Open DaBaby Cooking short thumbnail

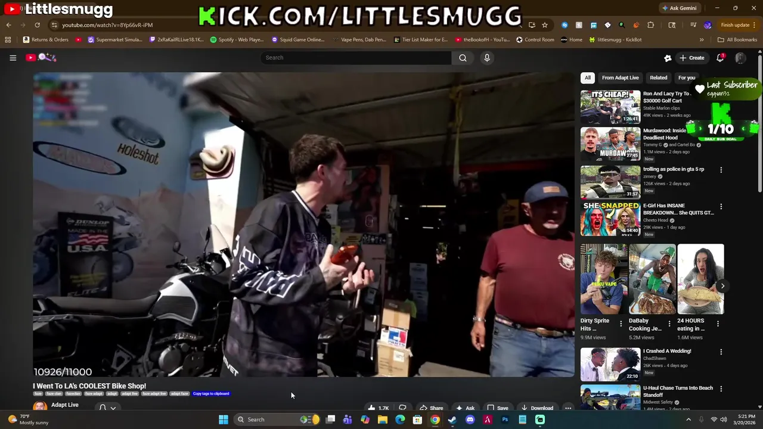652,279
